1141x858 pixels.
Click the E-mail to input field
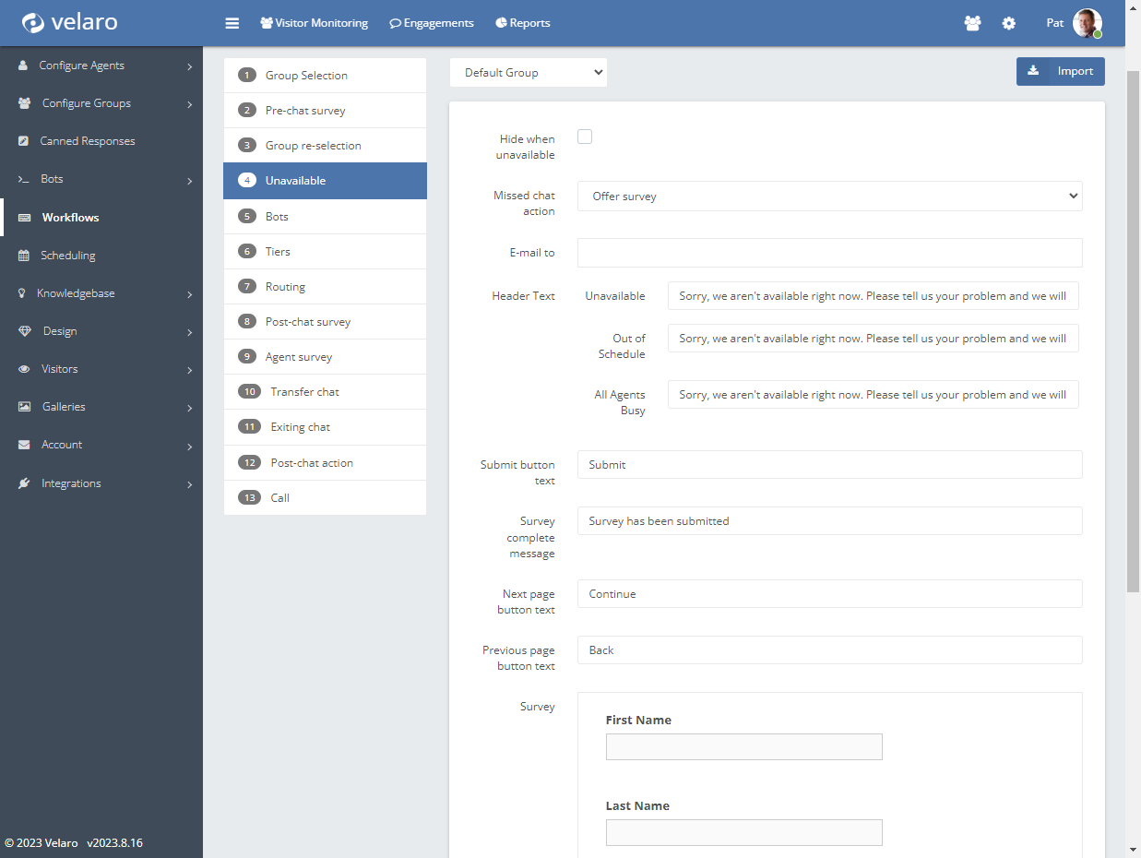tap(829, 253)
